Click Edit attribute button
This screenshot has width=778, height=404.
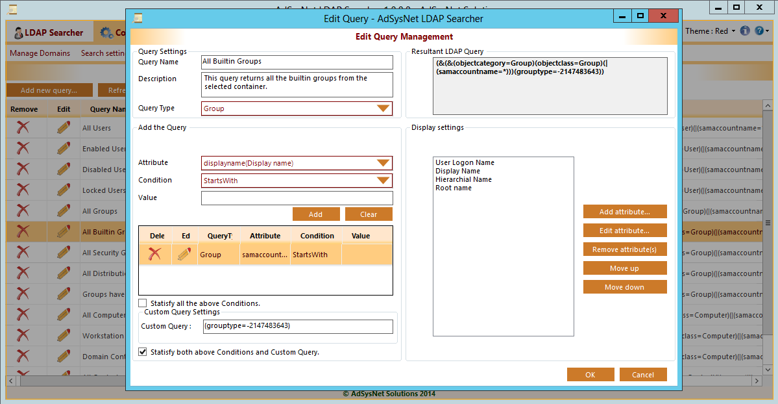coord(625,231)
